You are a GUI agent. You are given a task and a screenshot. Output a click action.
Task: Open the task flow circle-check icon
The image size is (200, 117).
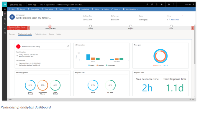click(152, 5)
